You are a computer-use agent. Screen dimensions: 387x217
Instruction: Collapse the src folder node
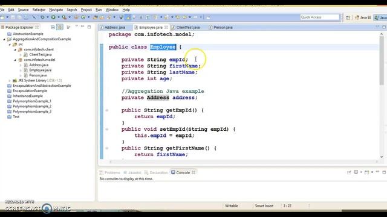(10, 45)
